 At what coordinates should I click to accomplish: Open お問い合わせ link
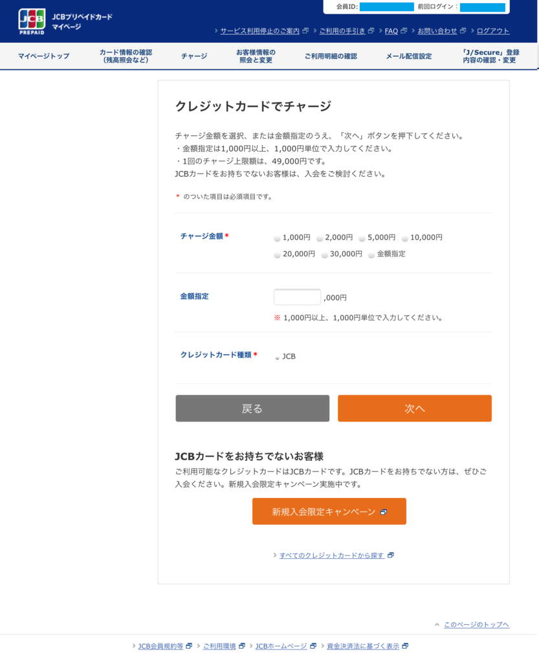coord(437,31)
